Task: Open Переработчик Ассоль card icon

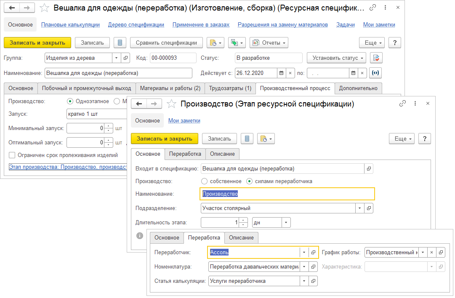Action: coord(313,253)
